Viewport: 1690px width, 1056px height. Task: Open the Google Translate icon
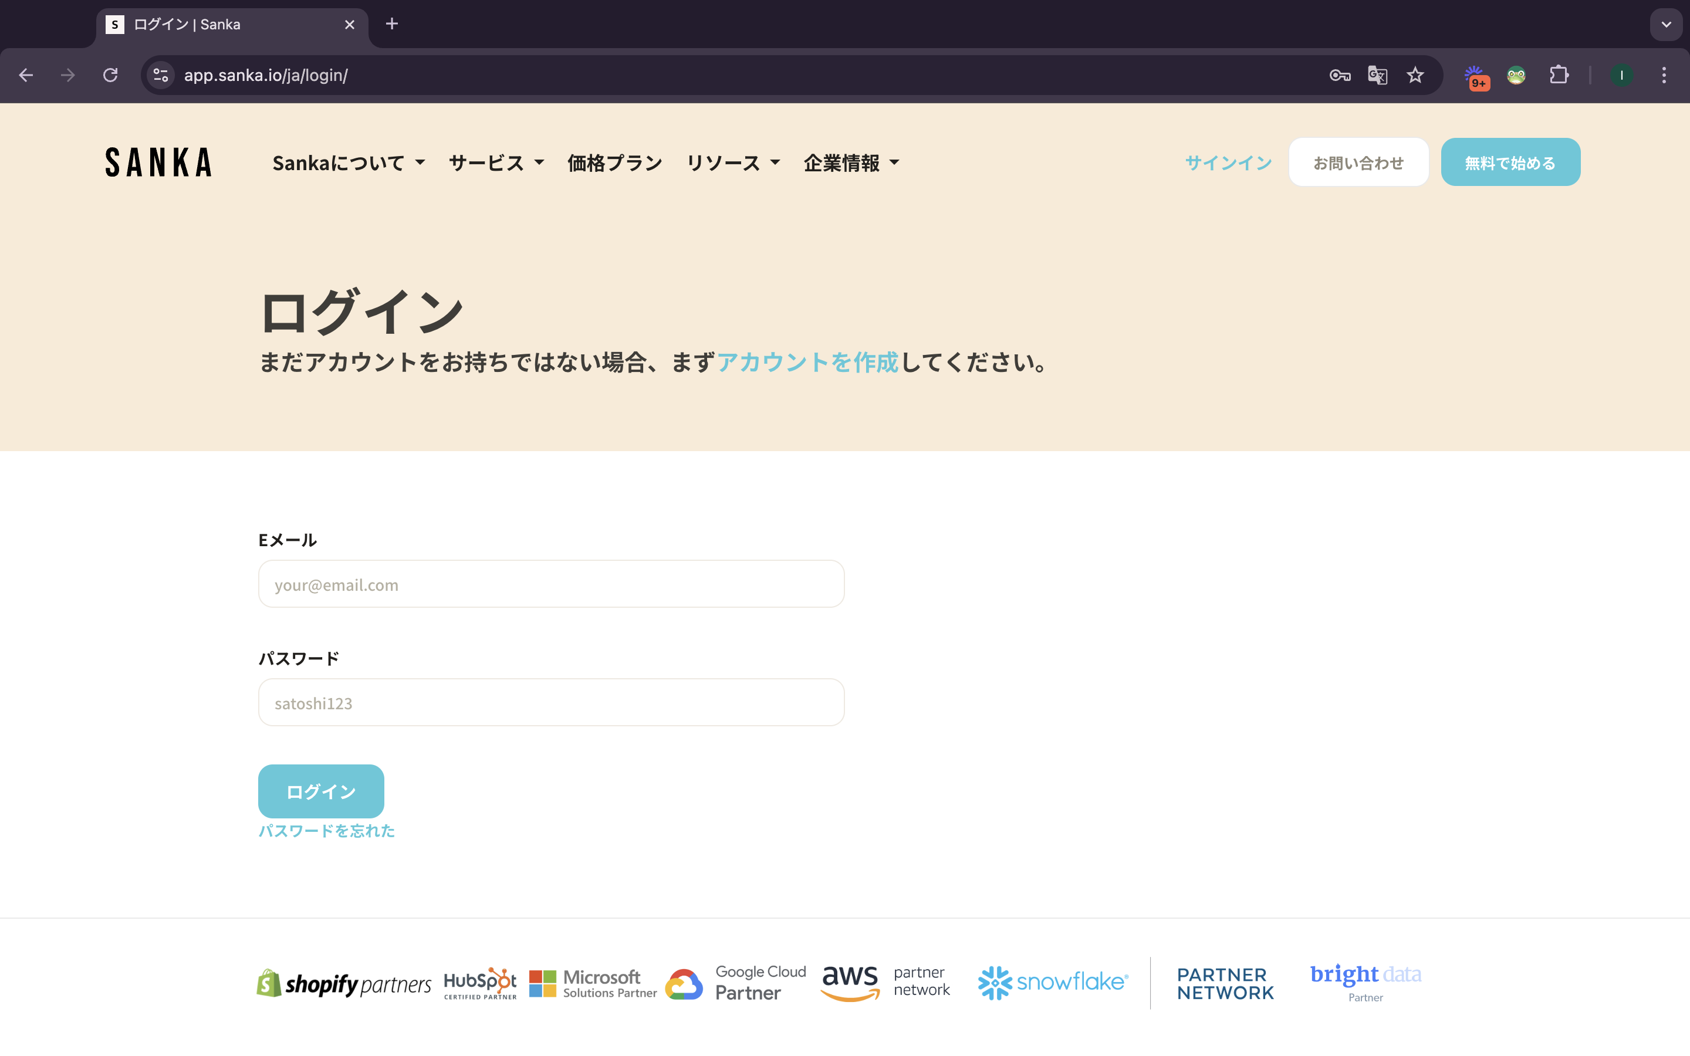click(x=1377, y=75)
